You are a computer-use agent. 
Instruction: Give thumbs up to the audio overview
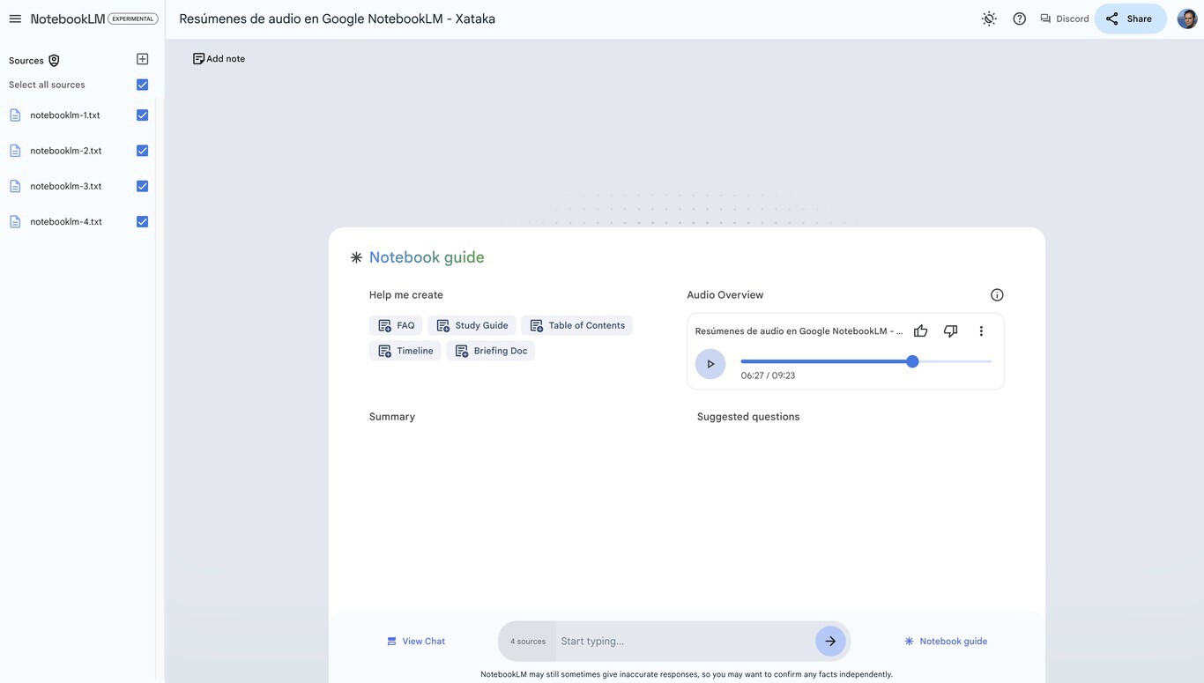tap(920, 331)
